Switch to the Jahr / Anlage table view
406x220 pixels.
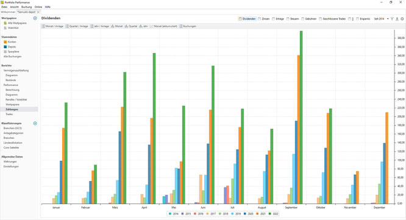[99, 26]
